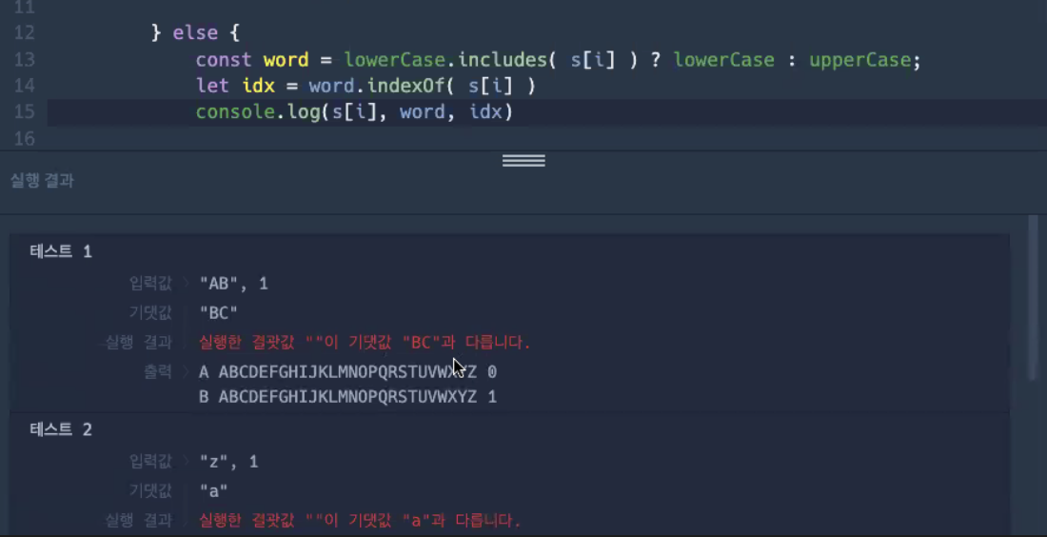Click line number 14 in the gutter
The height and width of the screenshot is (537, 1047).
point(24,86)
